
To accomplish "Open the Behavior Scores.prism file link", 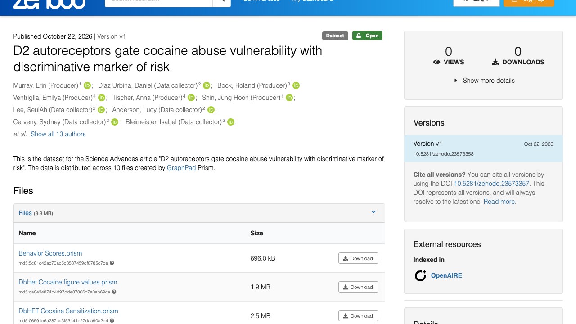I will coord(50,253).
